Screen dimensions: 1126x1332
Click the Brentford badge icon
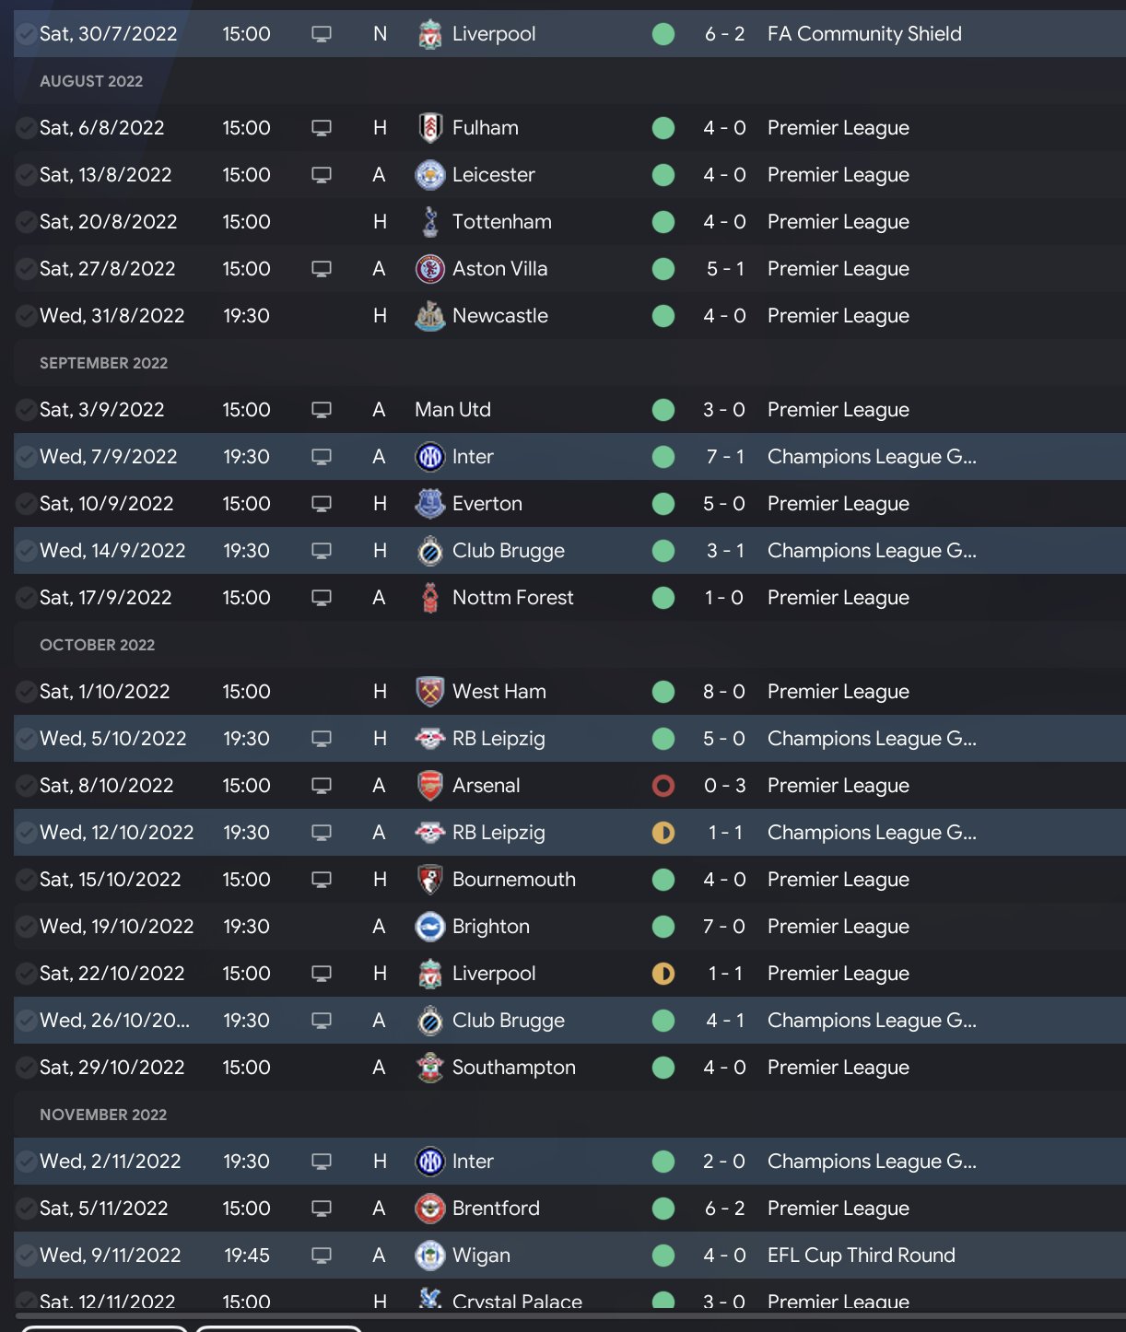pyautogui.click(x=429, y=1209)
